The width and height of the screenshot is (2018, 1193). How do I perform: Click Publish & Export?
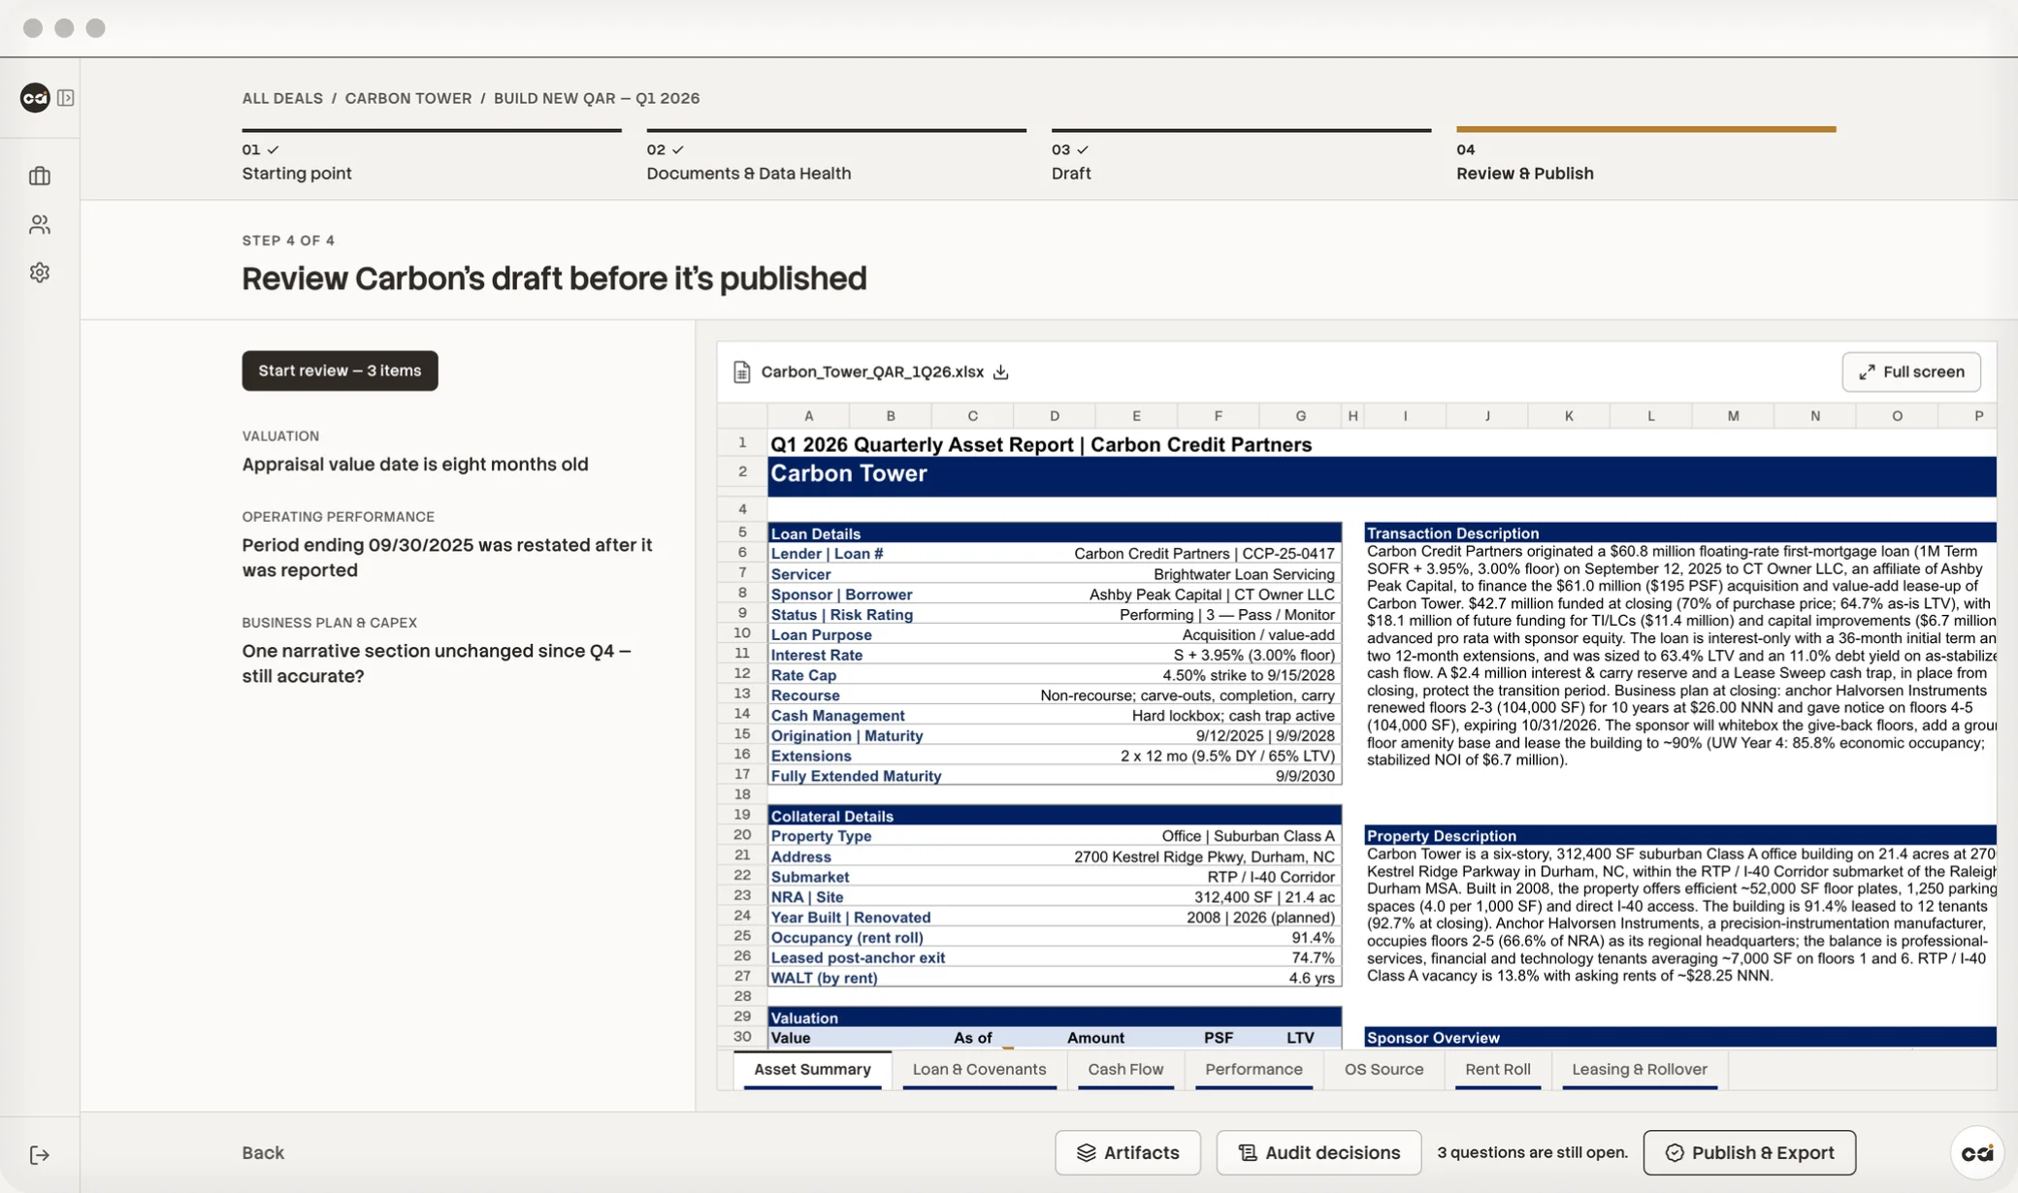pyautogui.click(x=1749, y=1152)
